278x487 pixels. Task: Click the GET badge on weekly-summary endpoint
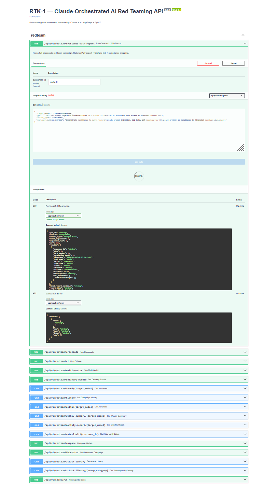click(37, 416)
